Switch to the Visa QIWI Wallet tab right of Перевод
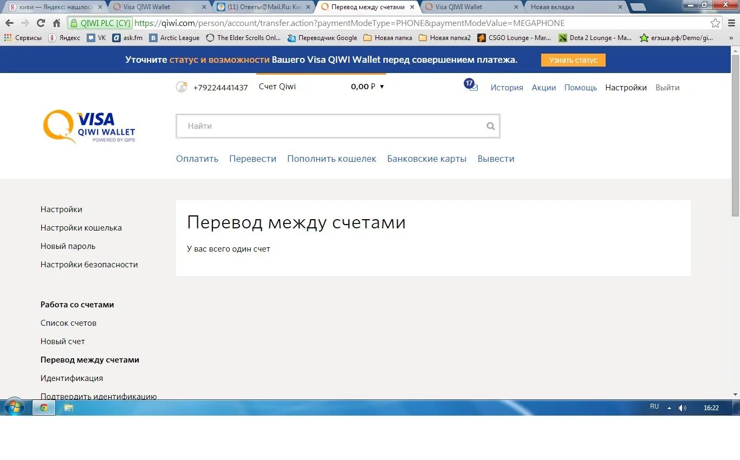 coord(470,7)
